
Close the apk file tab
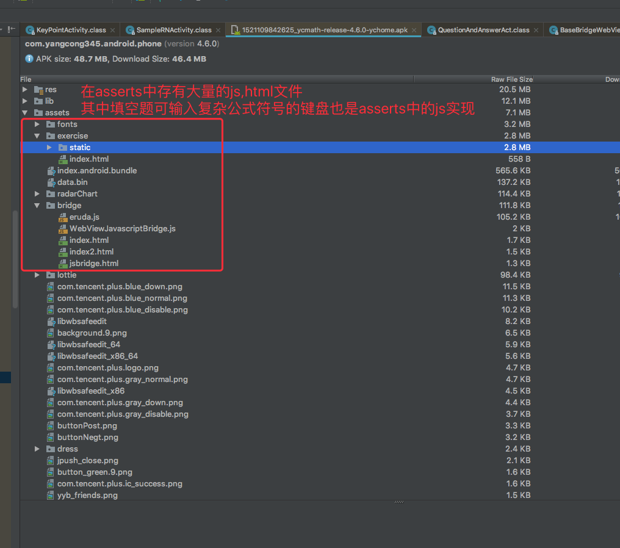coord(414,30)
